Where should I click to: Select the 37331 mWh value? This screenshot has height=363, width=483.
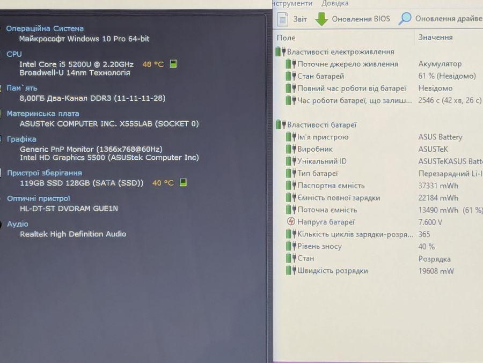coord(438,186)
